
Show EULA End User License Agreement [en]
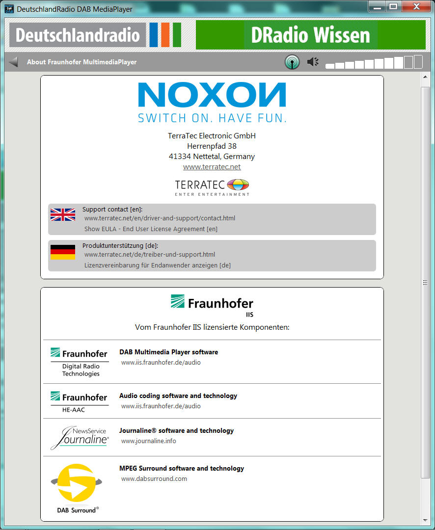(151, 229)
